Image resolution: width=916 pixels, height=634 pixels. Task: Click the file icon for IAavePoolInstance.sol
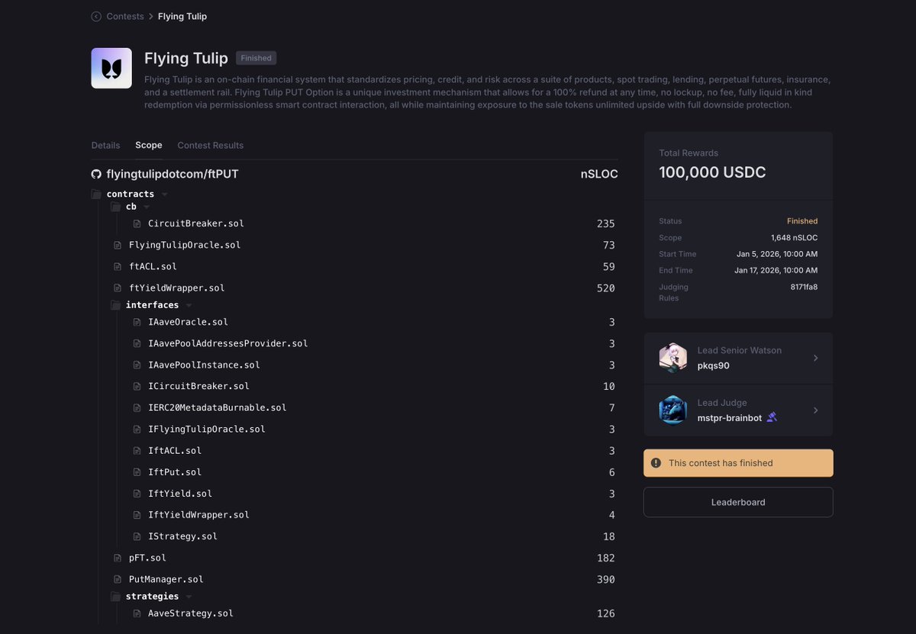point(137,365)
